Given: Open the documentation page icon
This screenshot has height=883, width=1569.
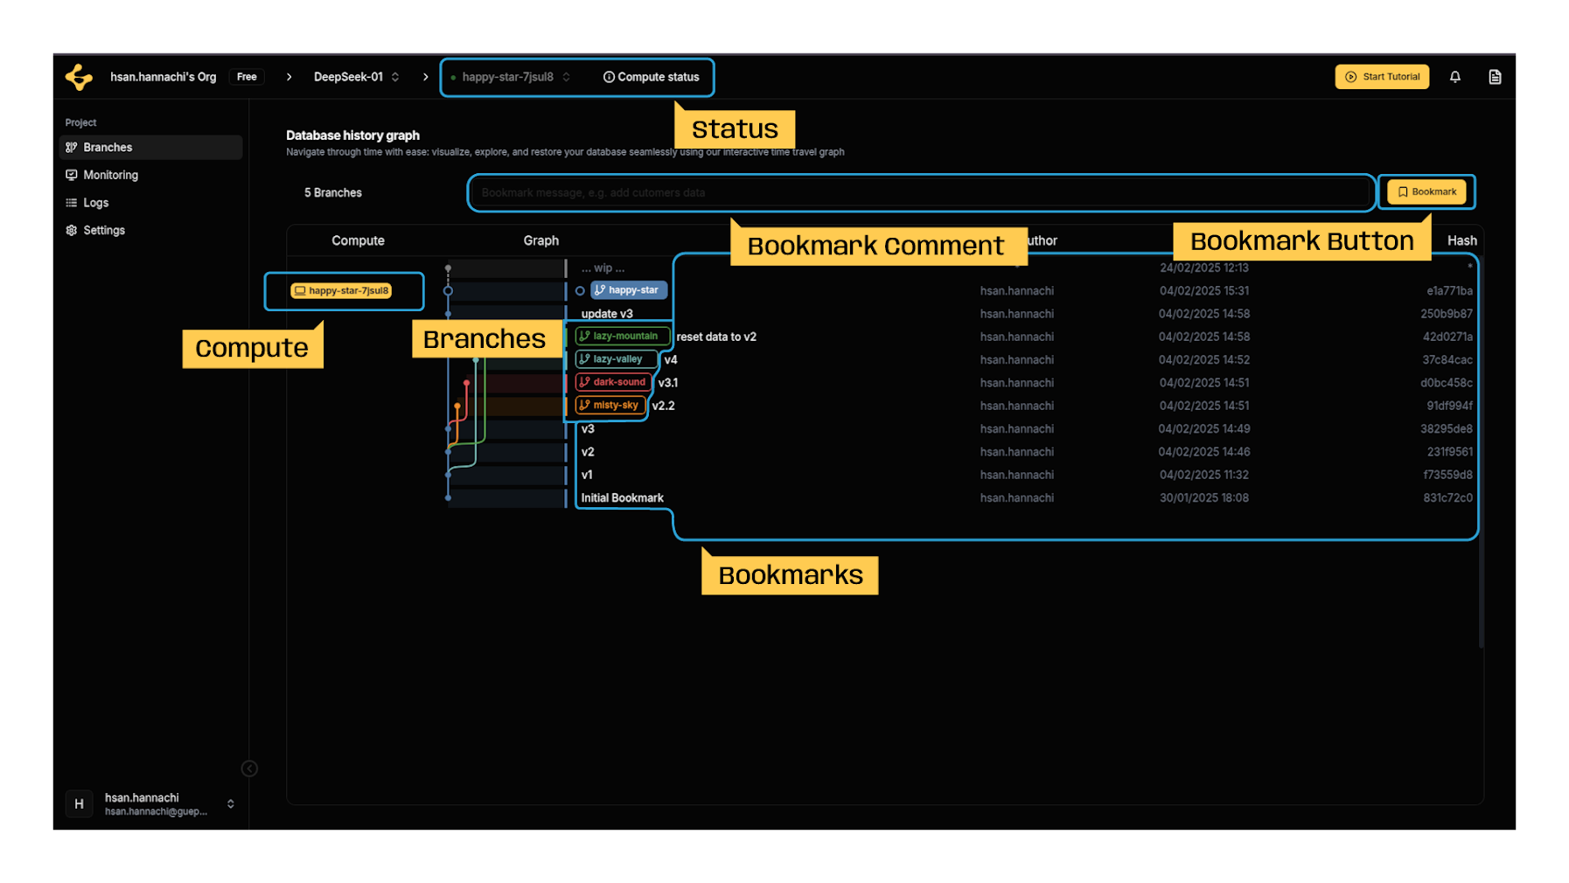Looking at the screenshot, I should tap(1496, 77).
